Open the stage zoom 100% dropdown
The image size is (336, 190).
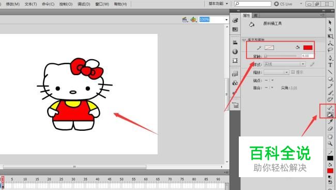[x=226, y=20]
